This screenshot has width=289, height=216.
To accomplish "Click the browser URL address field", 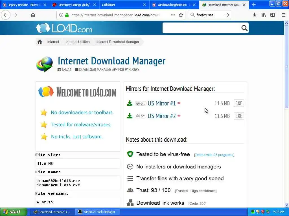I will [115, 15].
